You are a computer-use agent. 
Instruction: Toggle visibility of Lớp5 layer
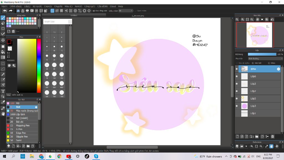[237, 99]
